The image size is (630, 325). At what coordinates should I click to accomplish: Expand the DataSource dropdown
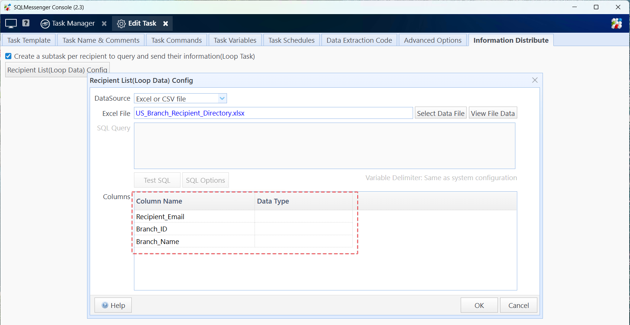[x=222, y=98]
